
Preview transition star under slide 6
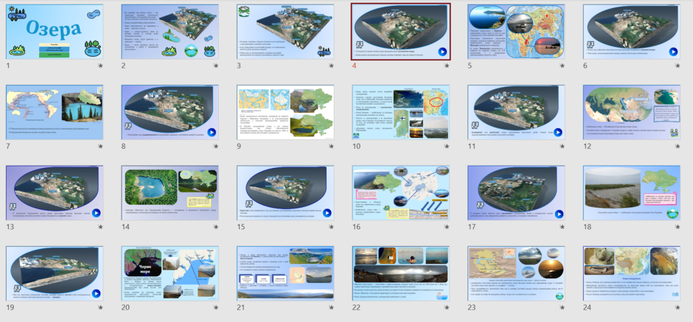(x=677, y=66)
